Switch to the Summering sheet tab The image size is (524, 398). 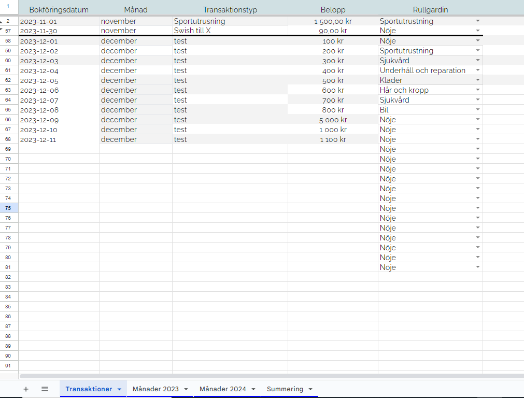click(285, 389)
